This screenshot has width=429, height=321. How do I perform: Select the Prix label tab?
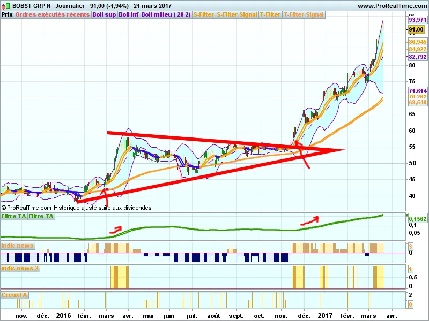pyautogui.click(x=7, y=14)
